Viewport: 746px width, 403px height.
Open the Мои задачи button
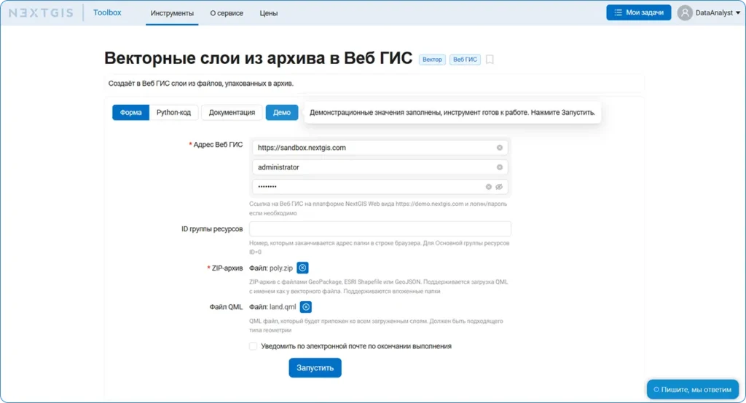pyautogui.click(x=638, y=13)
